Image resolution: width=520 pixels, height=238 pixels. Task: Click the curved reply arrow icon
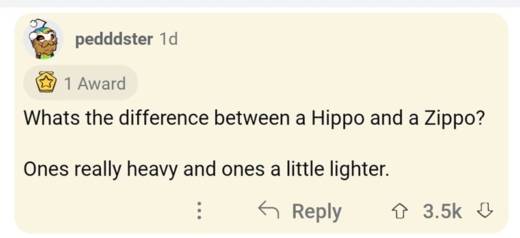(x=269, y=210)
